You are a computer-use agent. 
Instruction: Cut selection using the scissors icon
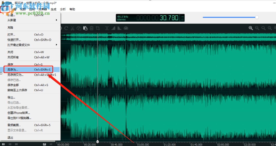72,28
